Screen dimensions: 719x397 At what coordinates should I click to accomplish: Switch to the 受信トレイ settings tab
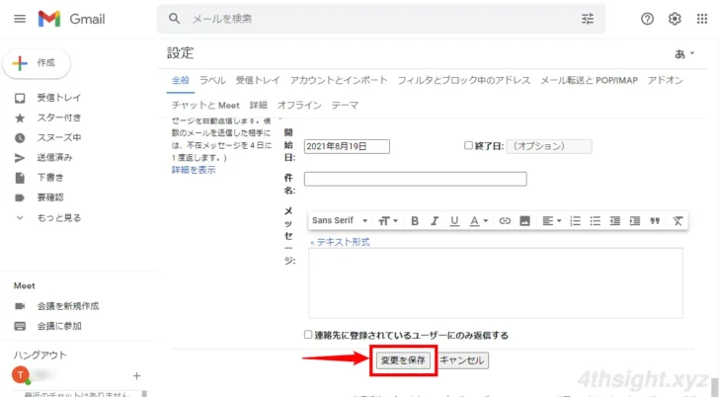point(258,80)
